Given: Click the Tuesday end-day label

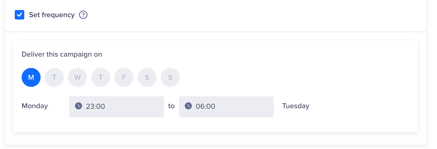Looking at the screenshot, I should 296,106.
